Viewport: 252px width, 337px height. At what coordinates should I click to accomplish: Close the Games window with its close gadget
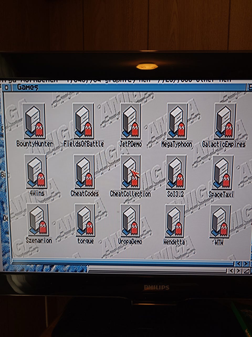tap(7, 88)
